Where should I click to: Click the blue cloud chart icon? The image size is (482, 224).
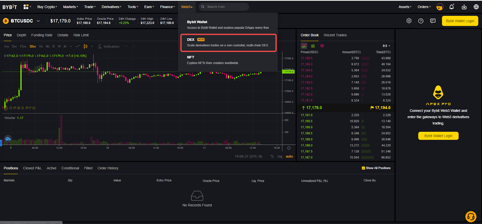(x=8, y=139)
